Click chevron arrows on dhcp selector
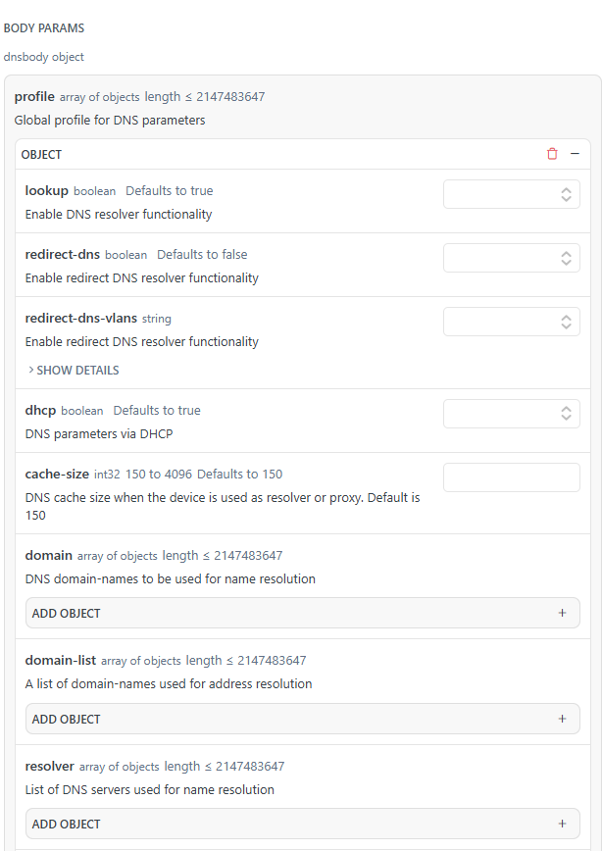The height and width of the screenshot is (851, 602). 566,414
